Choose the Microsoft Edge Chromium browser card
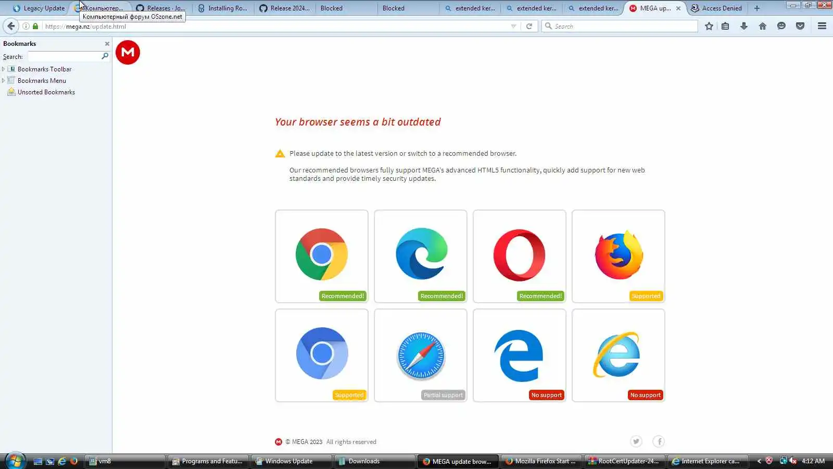 pyautogui.click(x=421, y=256)
